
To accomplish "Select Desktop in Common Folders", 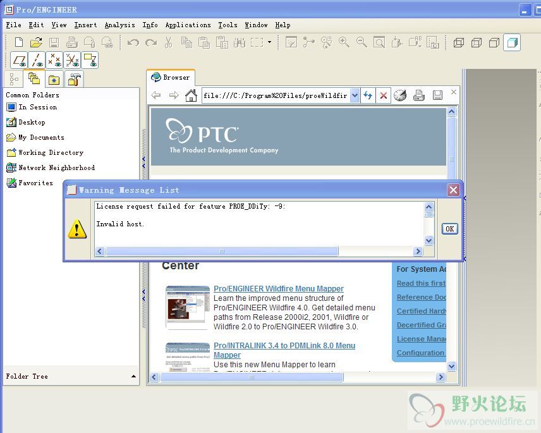I will pyautogui.click(x=25, y=122).
